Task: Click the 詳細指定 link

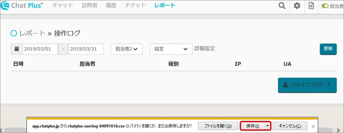Action: [205, 48]
